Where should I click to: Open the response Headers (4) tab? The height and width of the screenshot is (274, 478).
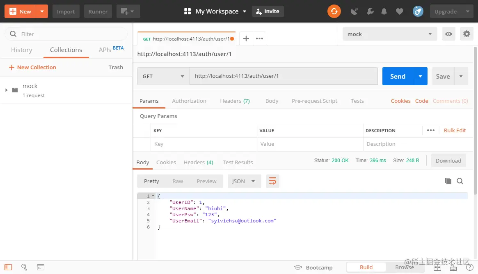(x=198, y=162)
